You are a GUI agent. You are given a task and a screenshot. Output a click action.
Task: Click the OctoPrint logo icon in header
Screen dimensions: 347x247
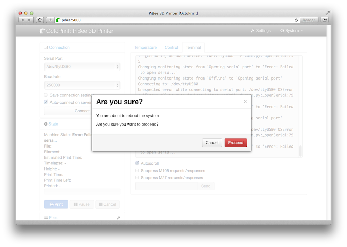(42, 31)
